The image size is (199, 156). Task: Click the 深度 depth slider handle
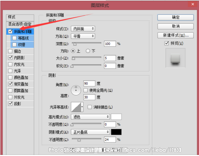point(75,44)
